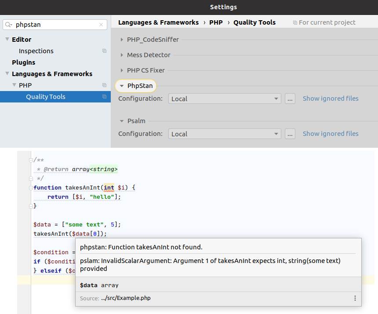Collapse the Psalm section
378x314 pixels.
tap(122, 121)
